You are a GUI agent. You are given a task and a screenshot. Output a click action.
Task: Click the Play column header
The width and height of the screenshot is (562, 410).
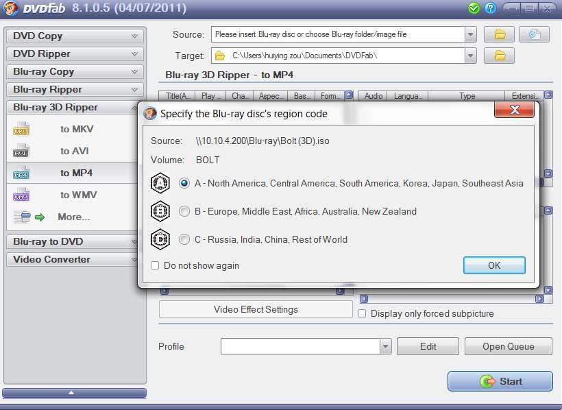point(210,96)
